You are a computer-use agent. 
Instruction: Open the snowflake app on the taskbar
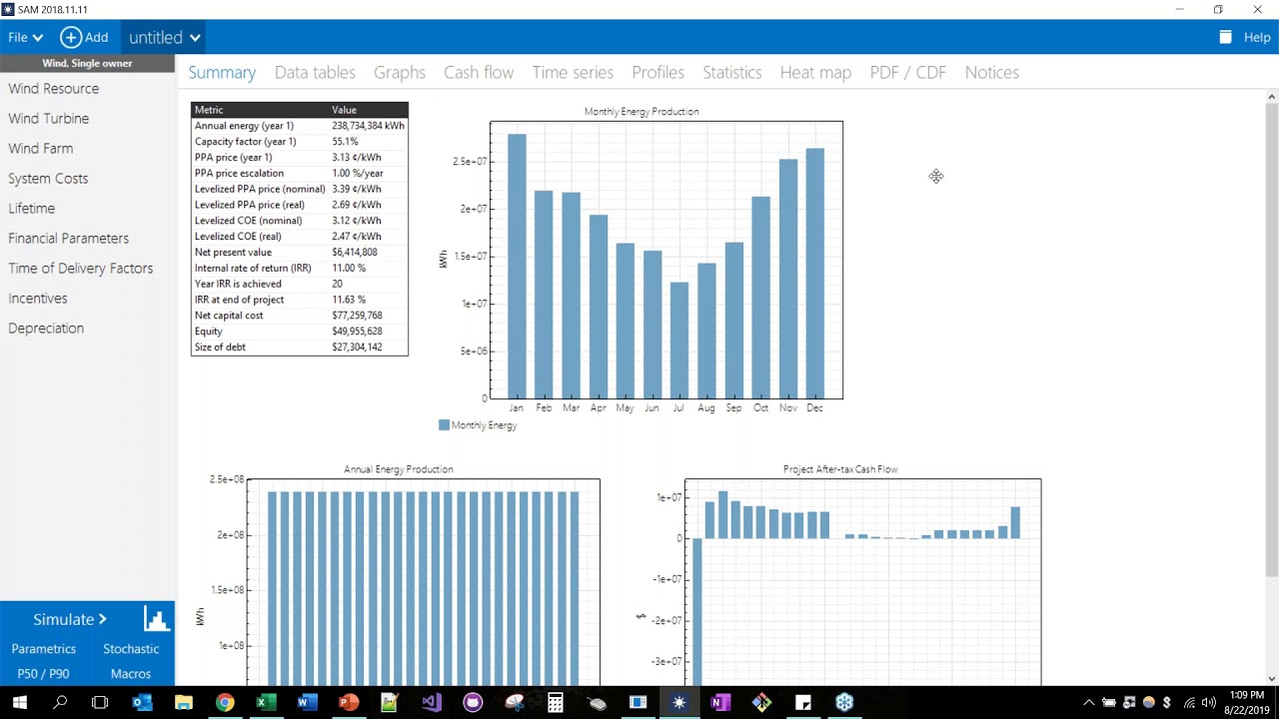(x=844, y=703)
